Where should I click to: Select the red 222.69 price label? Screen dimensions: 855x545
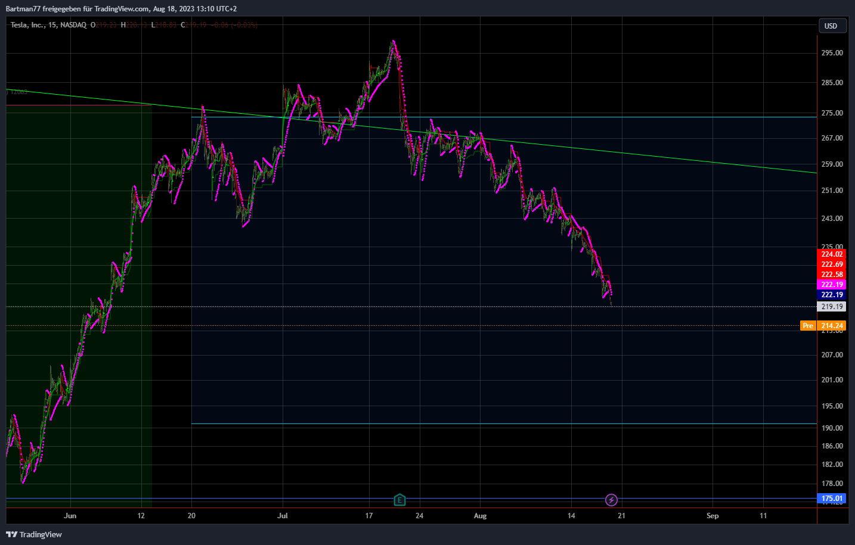coord(832,264)
